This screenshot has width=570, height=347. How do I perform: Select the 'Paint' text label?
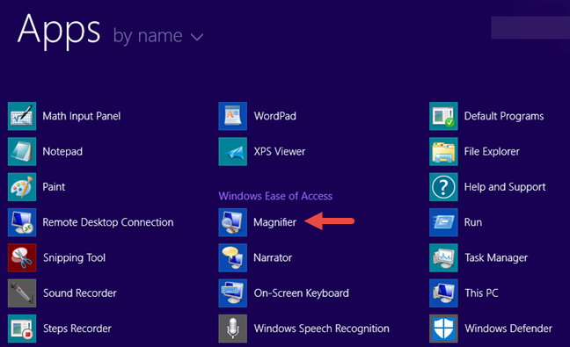54,187
